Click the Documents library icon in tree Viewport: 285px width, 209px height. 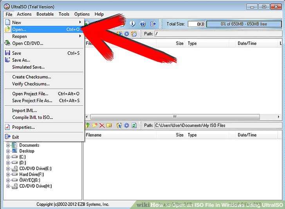[14, 145]
